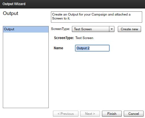Focus the Name input field

92,48
